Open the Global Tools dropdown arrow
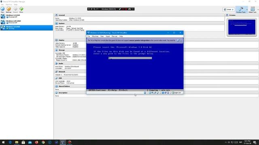The width and height of the screenshot is (259, 145). (x=258, y=10)
